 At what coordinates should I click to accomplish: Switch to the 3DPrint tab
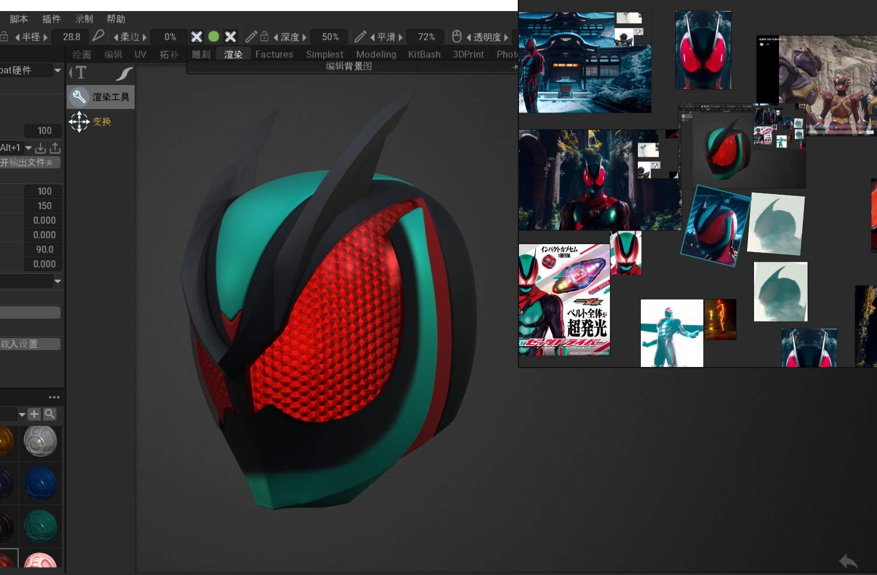click(468, 54)
